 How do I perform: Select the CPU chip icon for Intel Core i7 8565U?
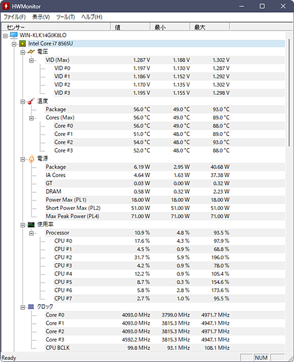pos(23,43)
